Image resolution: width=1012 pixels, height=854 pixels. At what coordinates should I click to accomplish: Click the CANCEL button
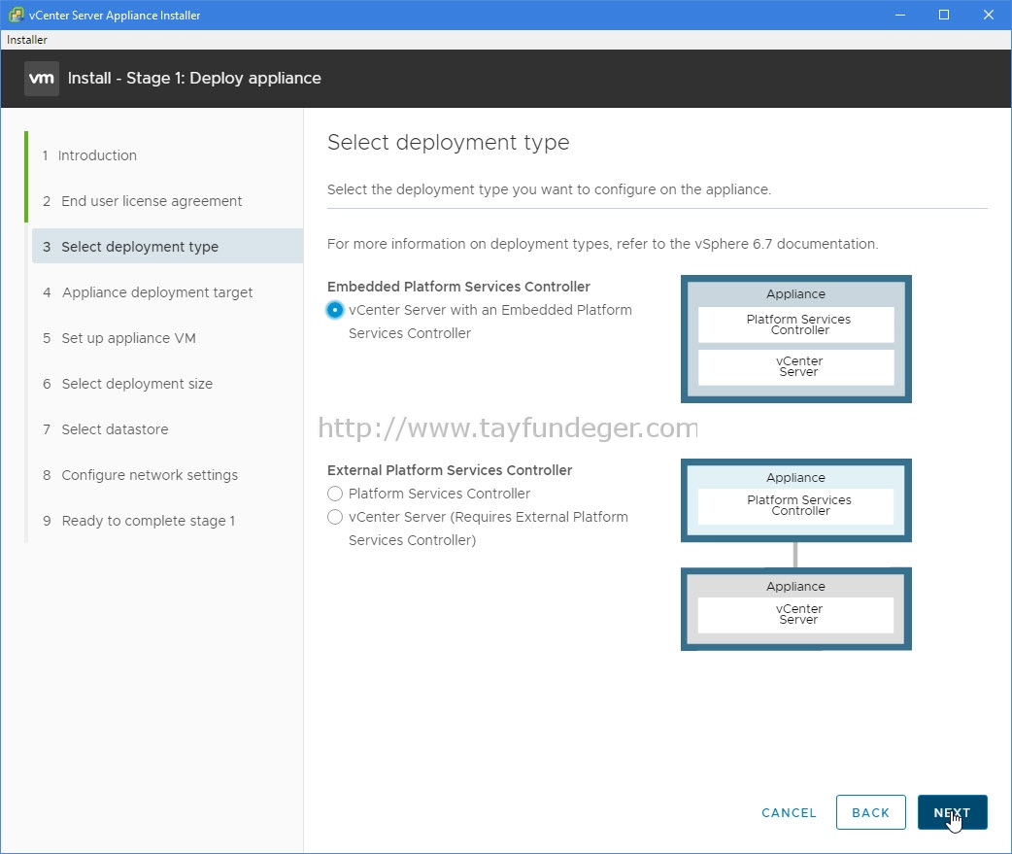tap(789, 812)
